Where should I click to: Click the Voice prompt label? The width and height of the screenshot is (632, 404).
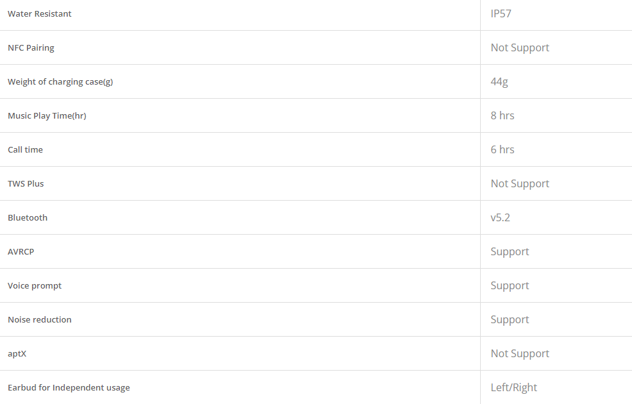(x=35, y=285)
